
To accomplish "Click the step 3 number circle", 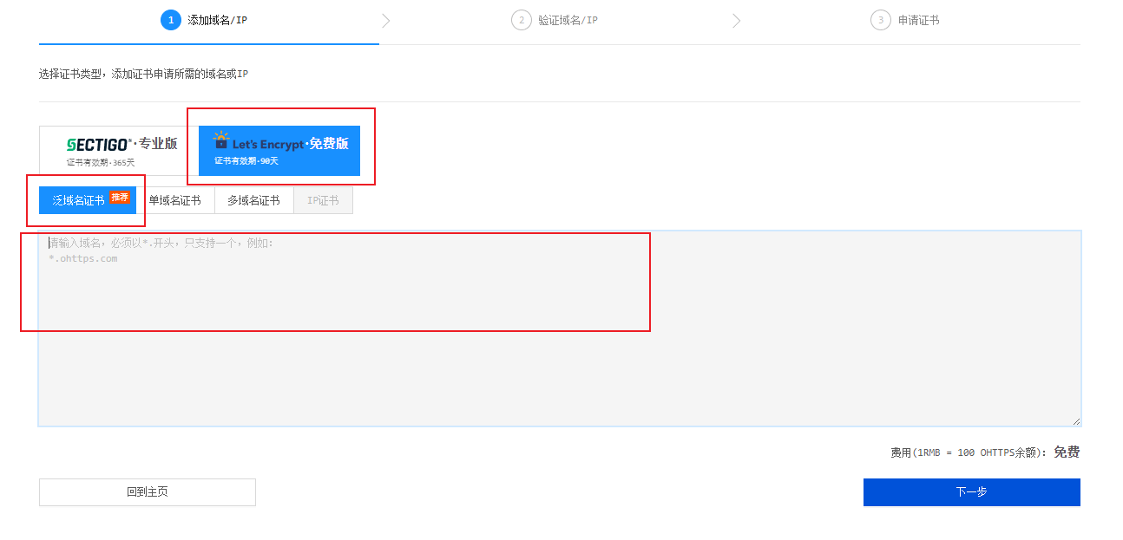I will click(881, 20).
